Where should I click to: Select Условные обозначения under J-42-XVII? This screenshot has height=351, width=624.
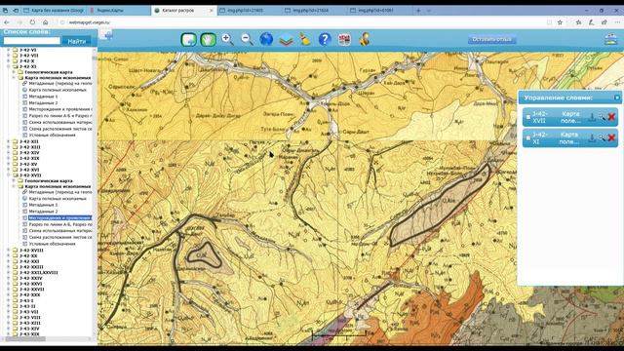pos(52,244)
